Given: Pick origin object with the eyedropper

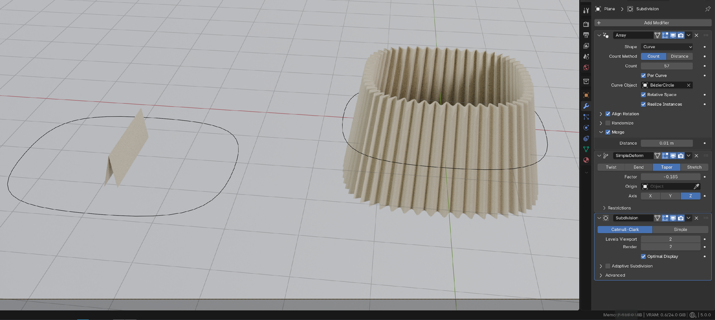Looking at the screenshot, I should tap(697, 187).
